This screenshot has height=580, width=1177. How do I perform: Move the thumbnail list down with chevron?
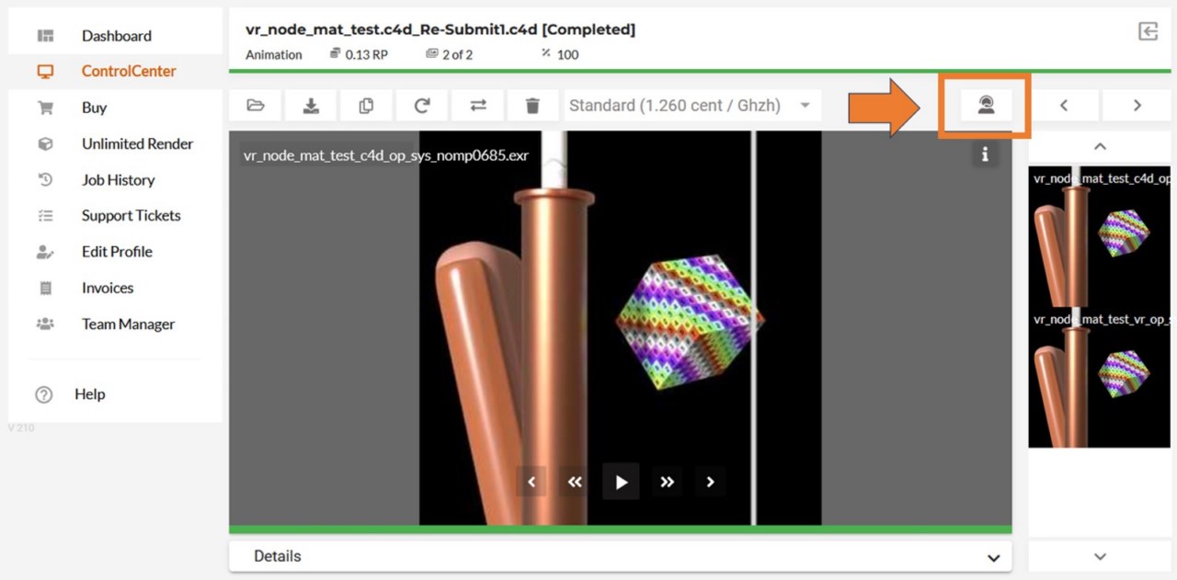[1100, 556]
